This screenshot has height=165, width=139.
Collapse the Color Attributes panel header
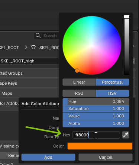(9, 103)
